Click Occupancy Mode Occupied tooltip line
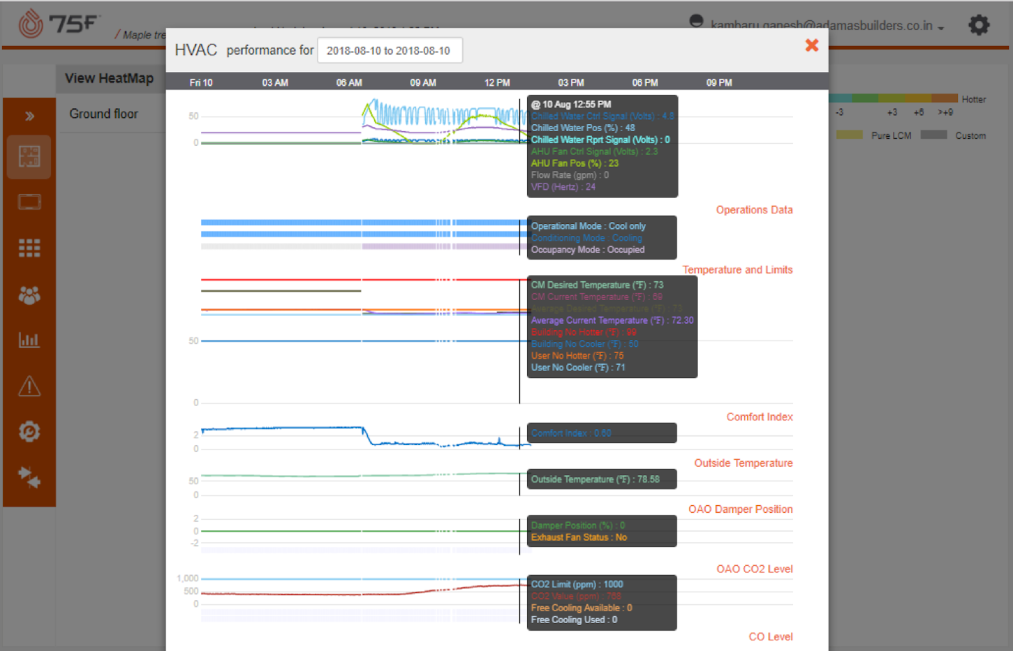The image size is (1013, 651). pyautogui.click(x=587, y=250)
